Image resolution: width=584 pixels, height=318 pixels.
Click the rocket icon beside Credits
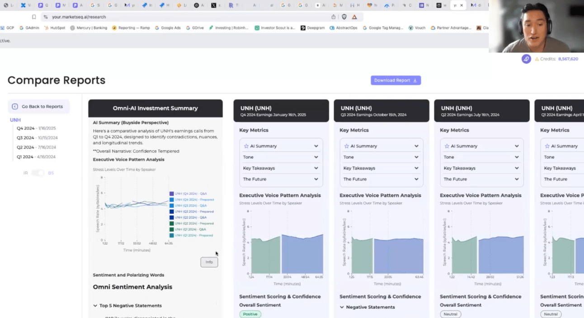[x=526, y=59]
